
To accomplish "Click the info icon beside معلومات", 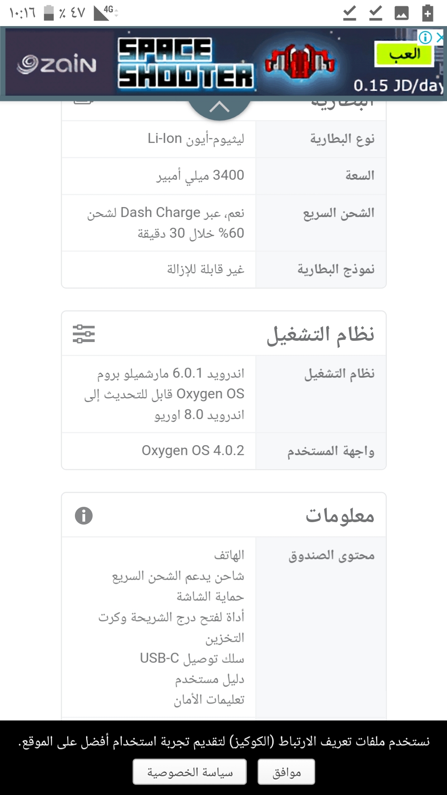I will coord(84,516).
